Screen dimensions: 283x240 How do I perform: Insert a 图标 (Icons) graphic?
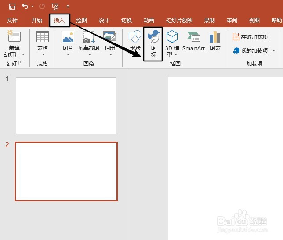click(x=153, y=44)
